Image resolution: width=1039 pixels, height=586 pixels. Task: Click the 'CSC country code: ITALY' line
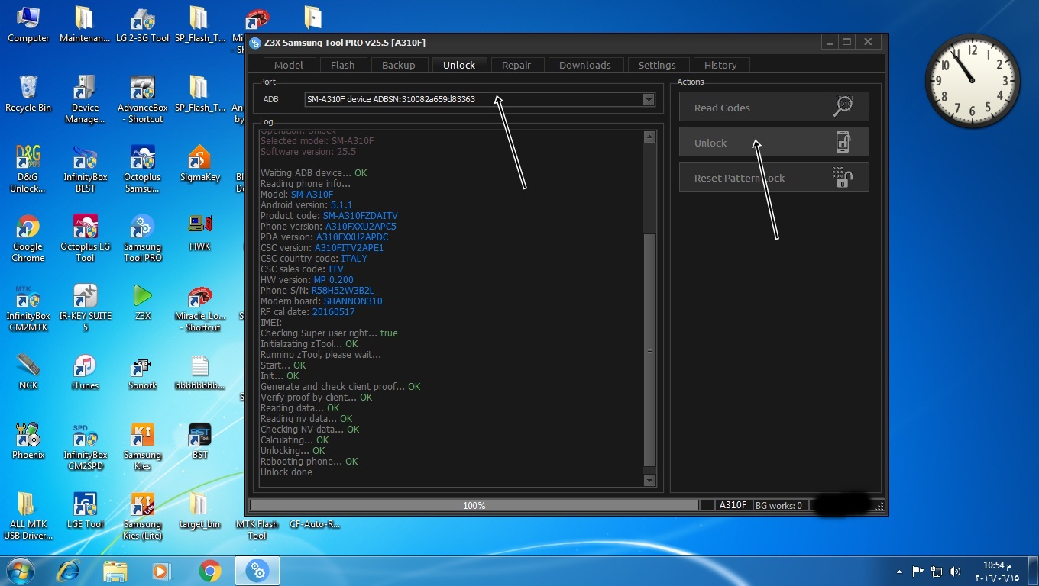pos(313,259)
